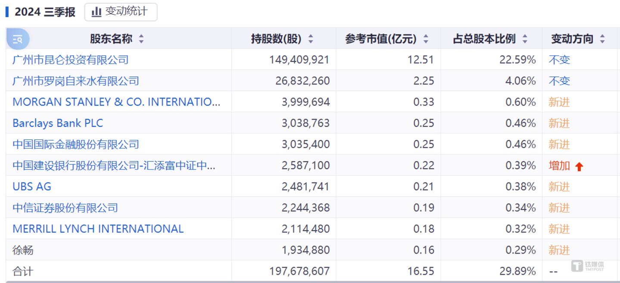The height and width of the screenshot is (283, 620).
Task: Open 广州市昆仑投资有限公司 shareholder link
Action: point(71,60)
